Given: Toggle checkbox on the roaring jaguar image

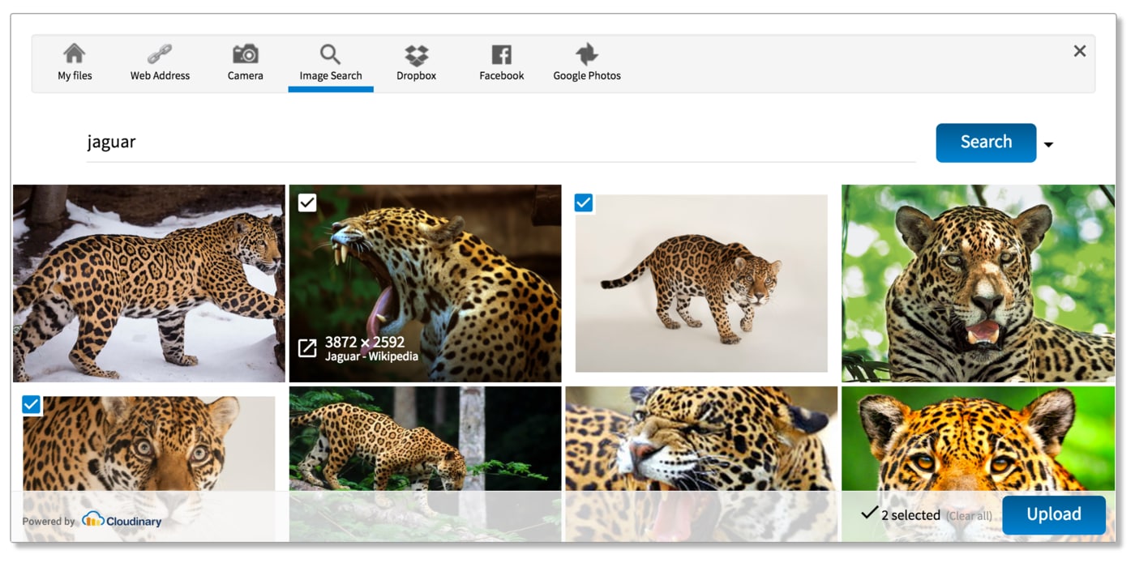Looking at the screenshot, I should [x=307, y=202].
